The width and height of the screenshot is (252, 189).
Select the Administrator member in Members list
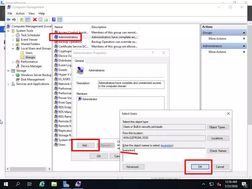pos(88,99)
